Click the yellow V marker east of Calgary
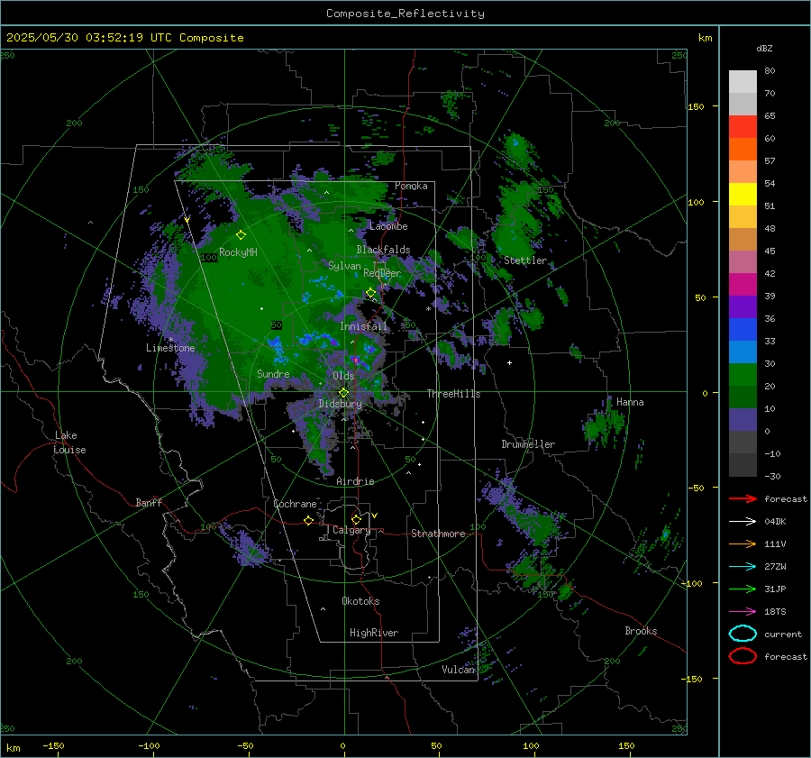 (x=374, y=516)
